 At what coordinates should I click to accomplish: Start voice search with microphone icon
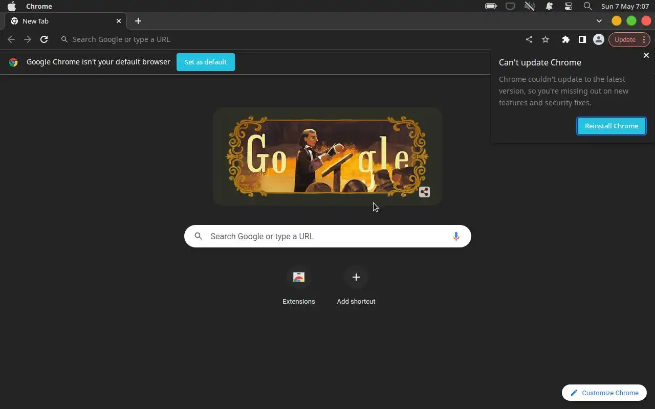coord(456,236)
